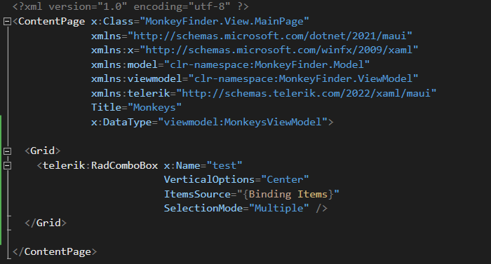Click the xml version declaration line

click(x=130, y=6)
